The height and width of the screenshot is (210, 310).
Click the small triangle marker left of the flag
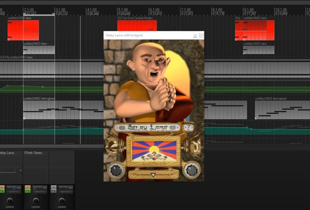pos(129,153)
